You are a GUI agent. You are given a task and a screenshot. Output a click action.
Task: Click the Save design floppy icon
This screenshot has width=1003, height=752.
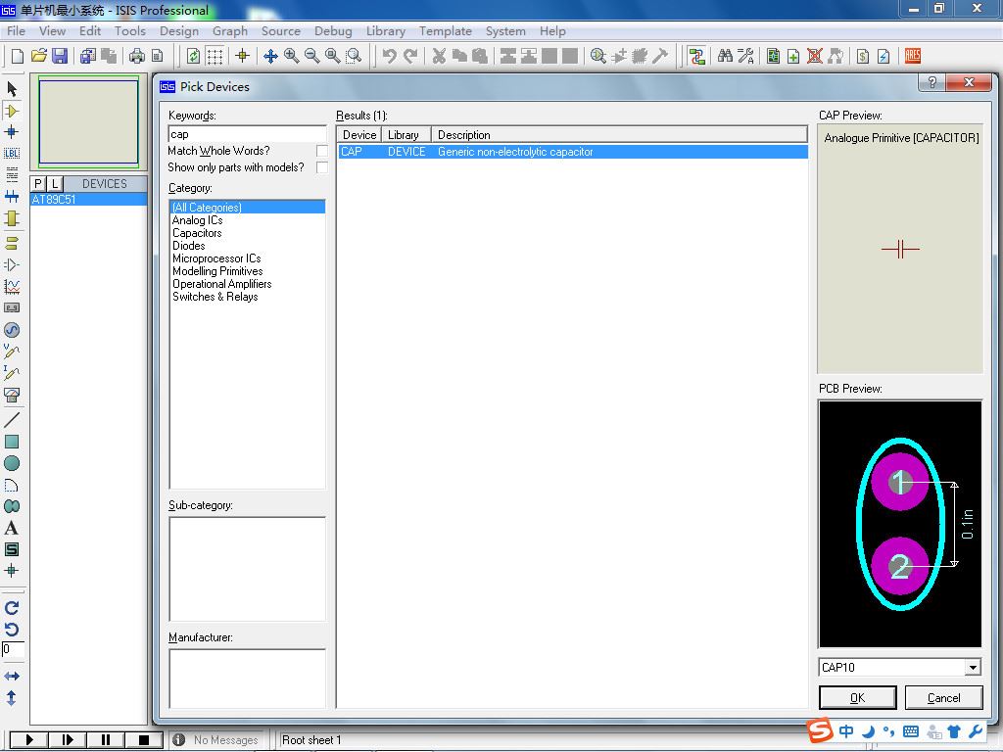tap(60, 56)
